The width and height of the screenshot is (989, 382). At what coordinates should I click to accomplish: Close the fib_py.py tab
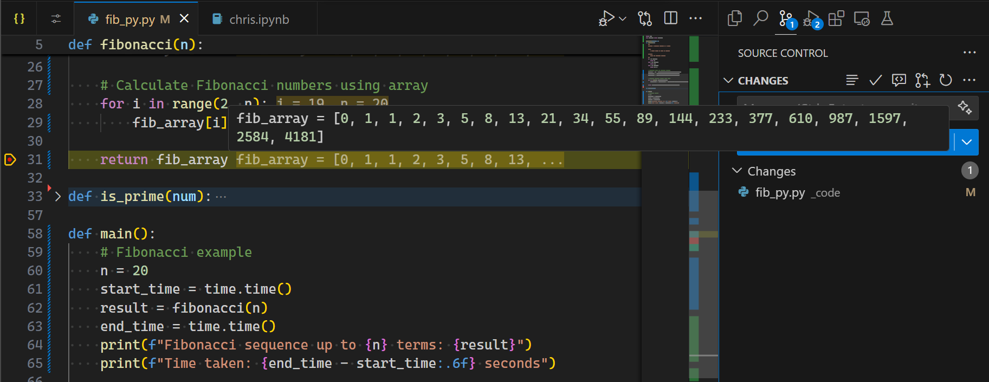184,19
